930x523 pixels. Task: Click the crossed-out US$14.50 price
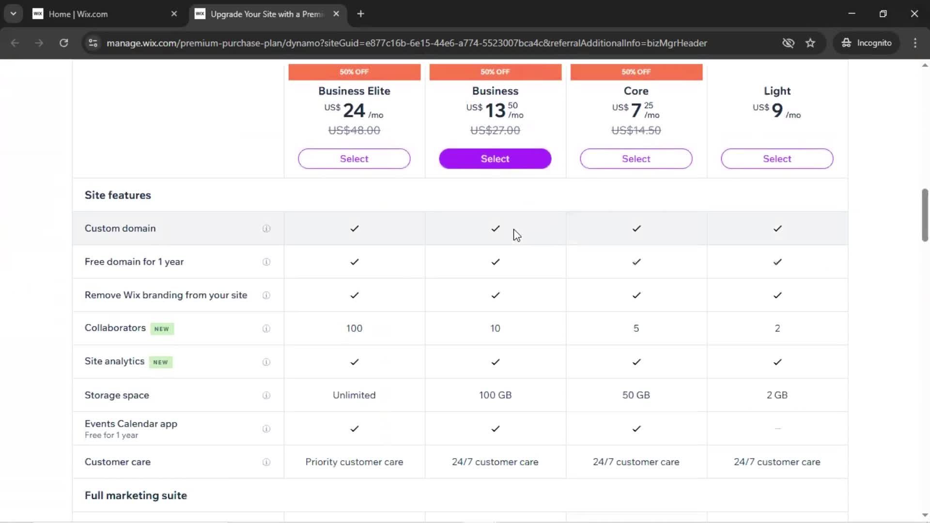click(636, 130)
